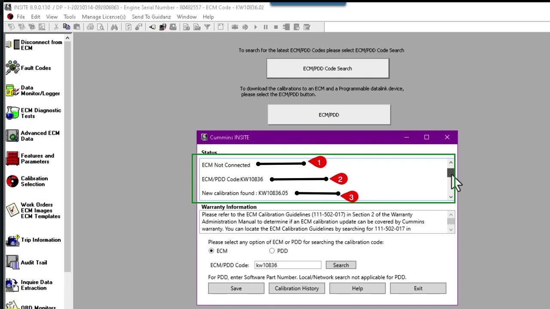Click the Status box scroll-up arrow
The width and height of the screenshot is (550, 309).
pyautogui.click(x=451, y=163)
